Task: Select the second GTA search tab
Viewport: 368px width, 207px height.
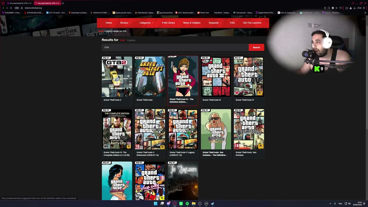Action: pyautogui.click(x=47, y=3)
